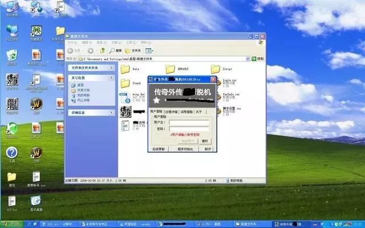Switch to the Register/Recharge (注册冲值) tab
The width and height of the screenshot is (365, 228).
[172, 112]
